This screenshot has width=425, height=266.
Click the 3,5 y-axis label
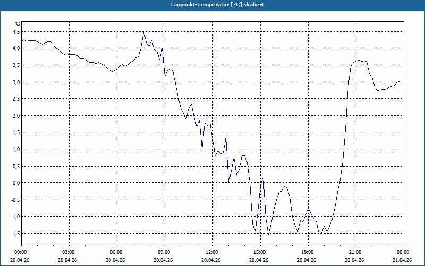pos(16,65)
